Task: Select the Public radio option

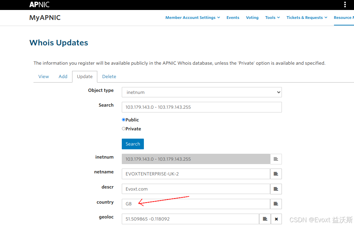Action: point(124,120)
